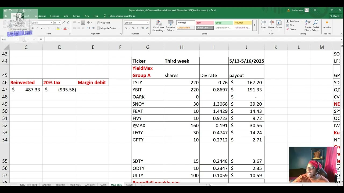Apply percent style format

point(133,28)
